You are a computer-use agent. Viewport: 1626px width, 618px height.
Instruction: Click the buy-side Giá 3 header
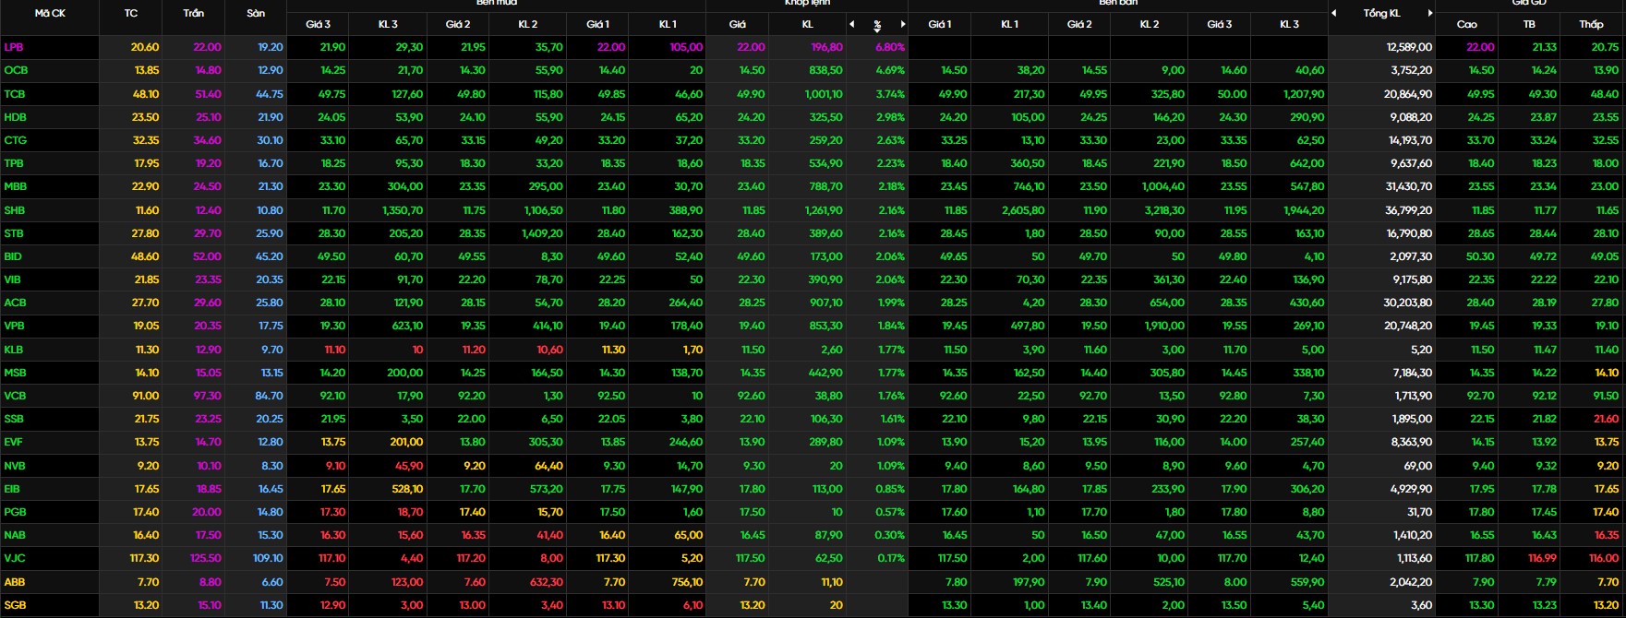(x=319, y=24)
